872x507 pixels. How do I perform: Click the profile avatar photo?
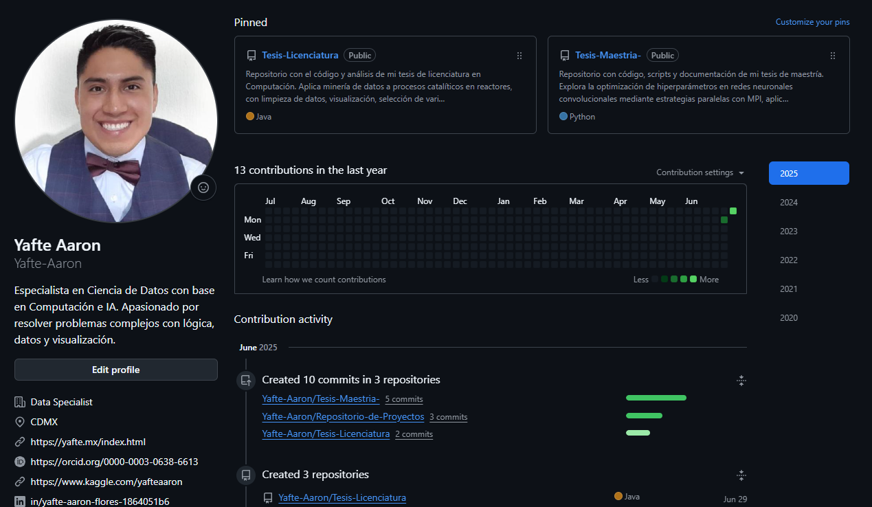115,120
